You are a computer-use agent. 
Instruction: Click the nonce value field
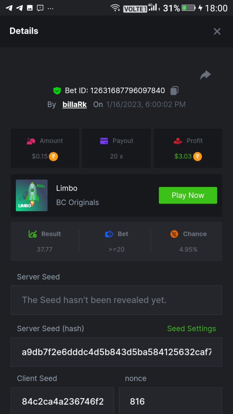pyautogui.click(x=170, y=401)
